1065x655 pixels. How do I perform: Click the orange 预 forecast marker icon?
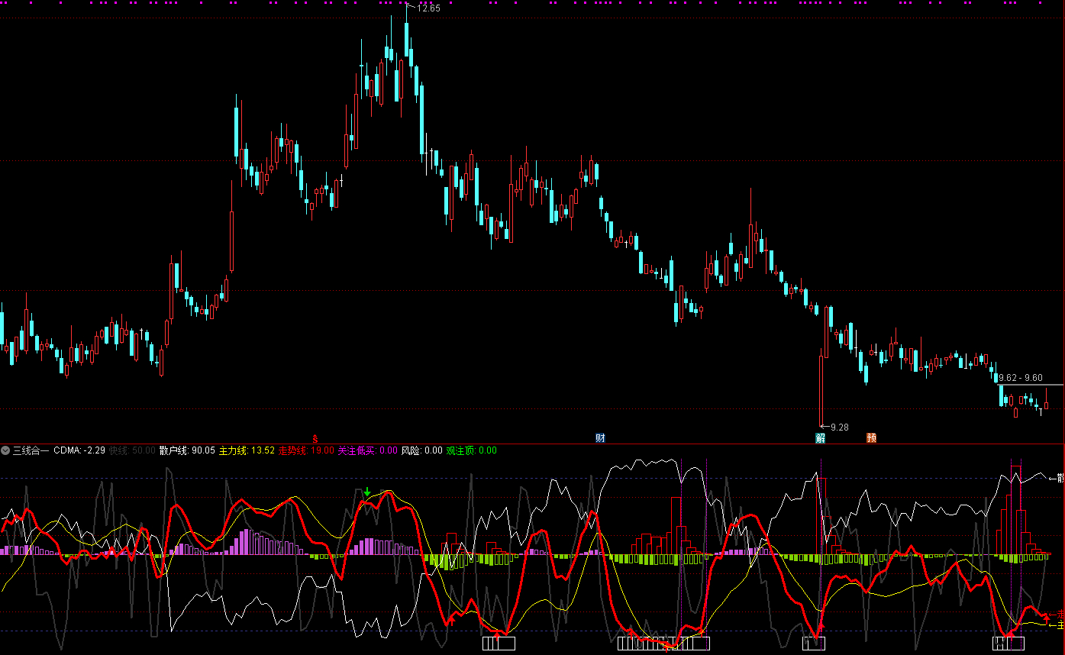tap(871, 438)
